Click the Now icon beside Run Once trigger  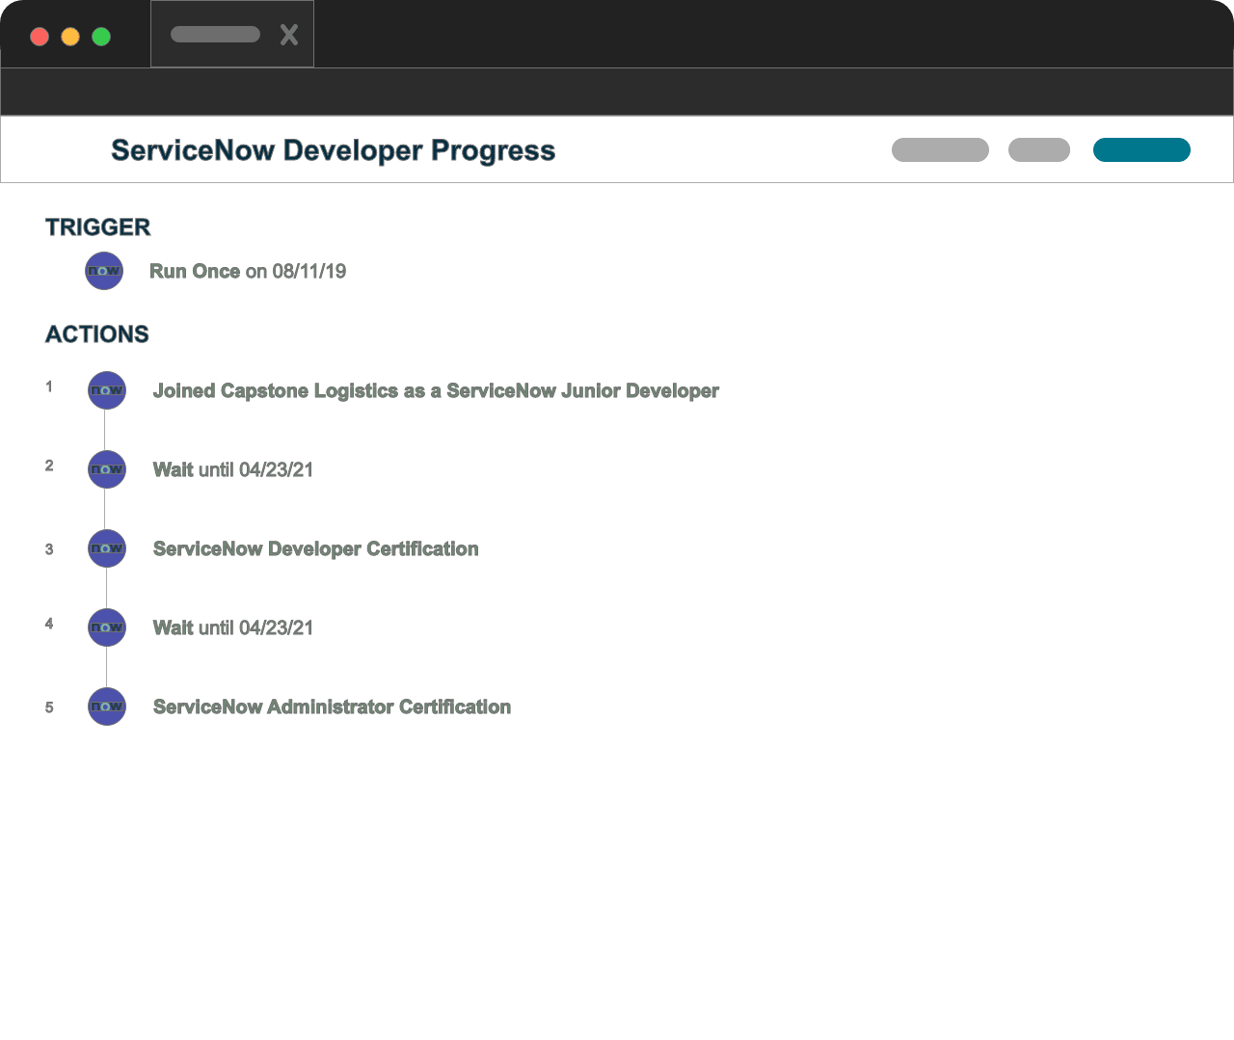point(104,271)
